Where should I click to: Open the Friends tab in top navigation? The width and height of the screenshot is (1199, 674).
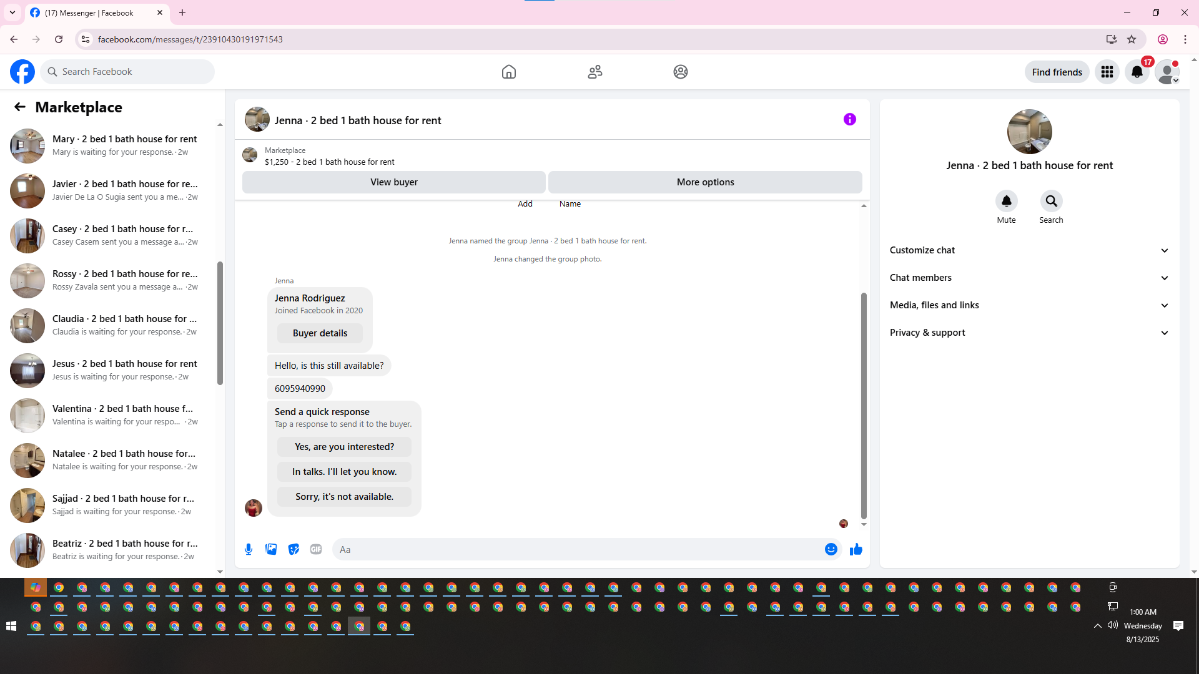coord(595,72)
